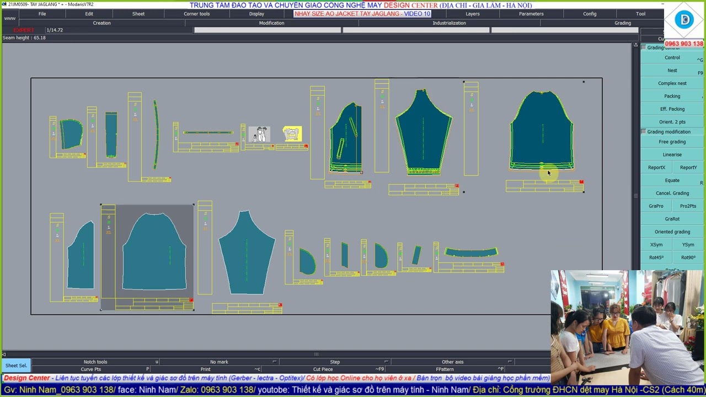The width and height of the screenshot is (706, 397).
Task: Open the Step dropdown
Action: [335, 362]
